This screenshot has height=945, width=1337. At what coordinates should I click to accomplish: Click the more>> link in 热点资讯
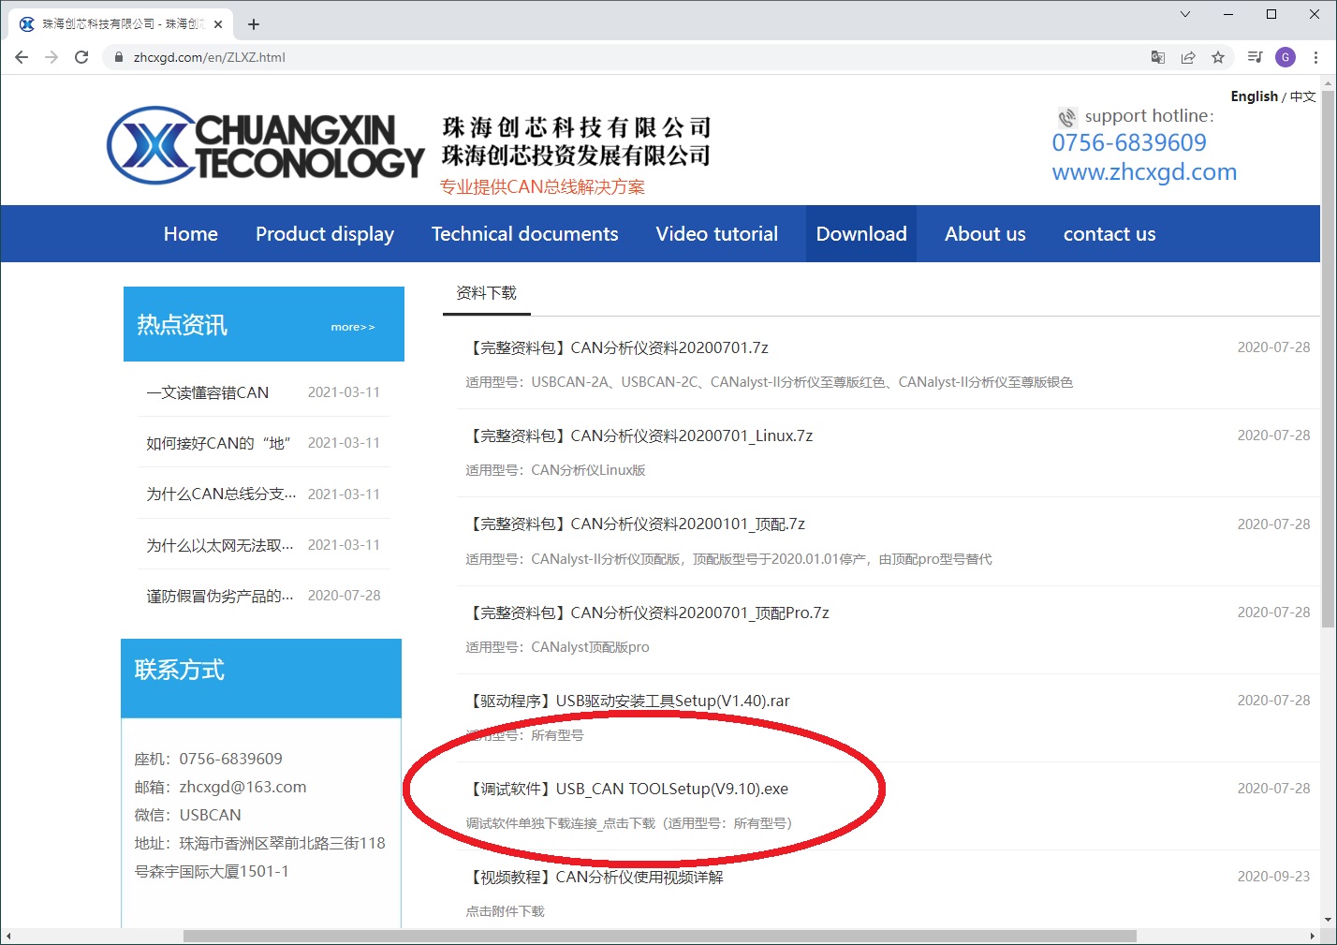pos(353,327)
